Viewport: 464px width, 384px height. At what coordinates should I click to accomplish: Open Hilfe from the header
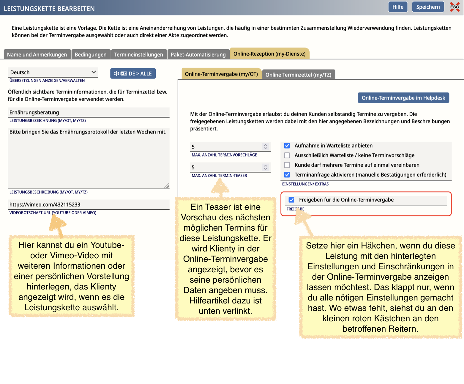pos(397,7)
